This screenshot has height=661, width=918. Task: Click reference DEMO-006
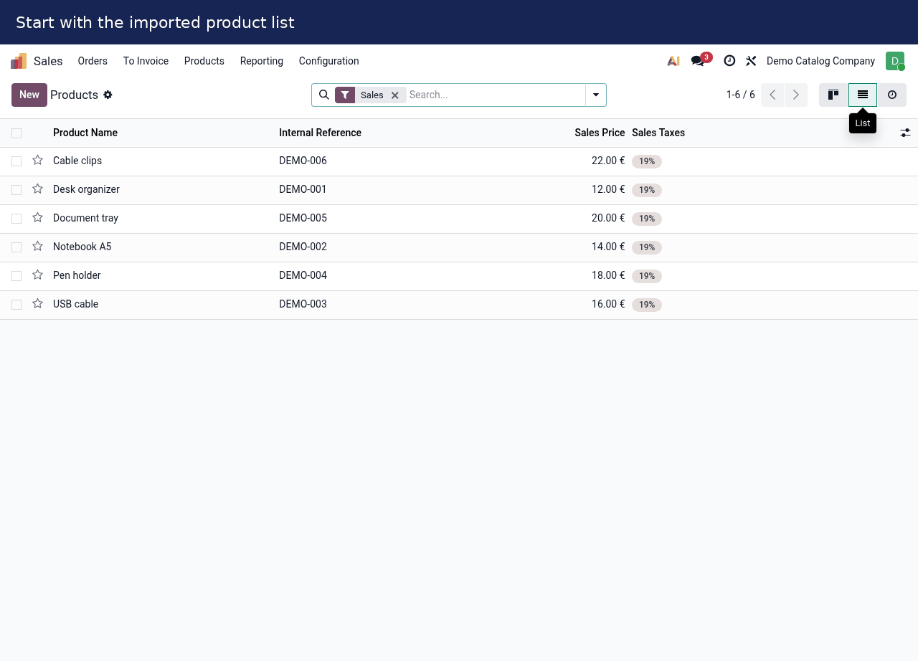[x=303, y=161]
